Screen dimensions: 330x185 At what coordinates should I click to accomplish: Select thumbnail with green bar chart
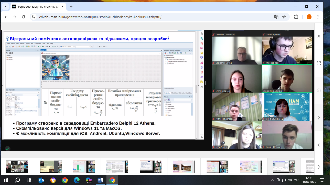(x=84, y=166)
